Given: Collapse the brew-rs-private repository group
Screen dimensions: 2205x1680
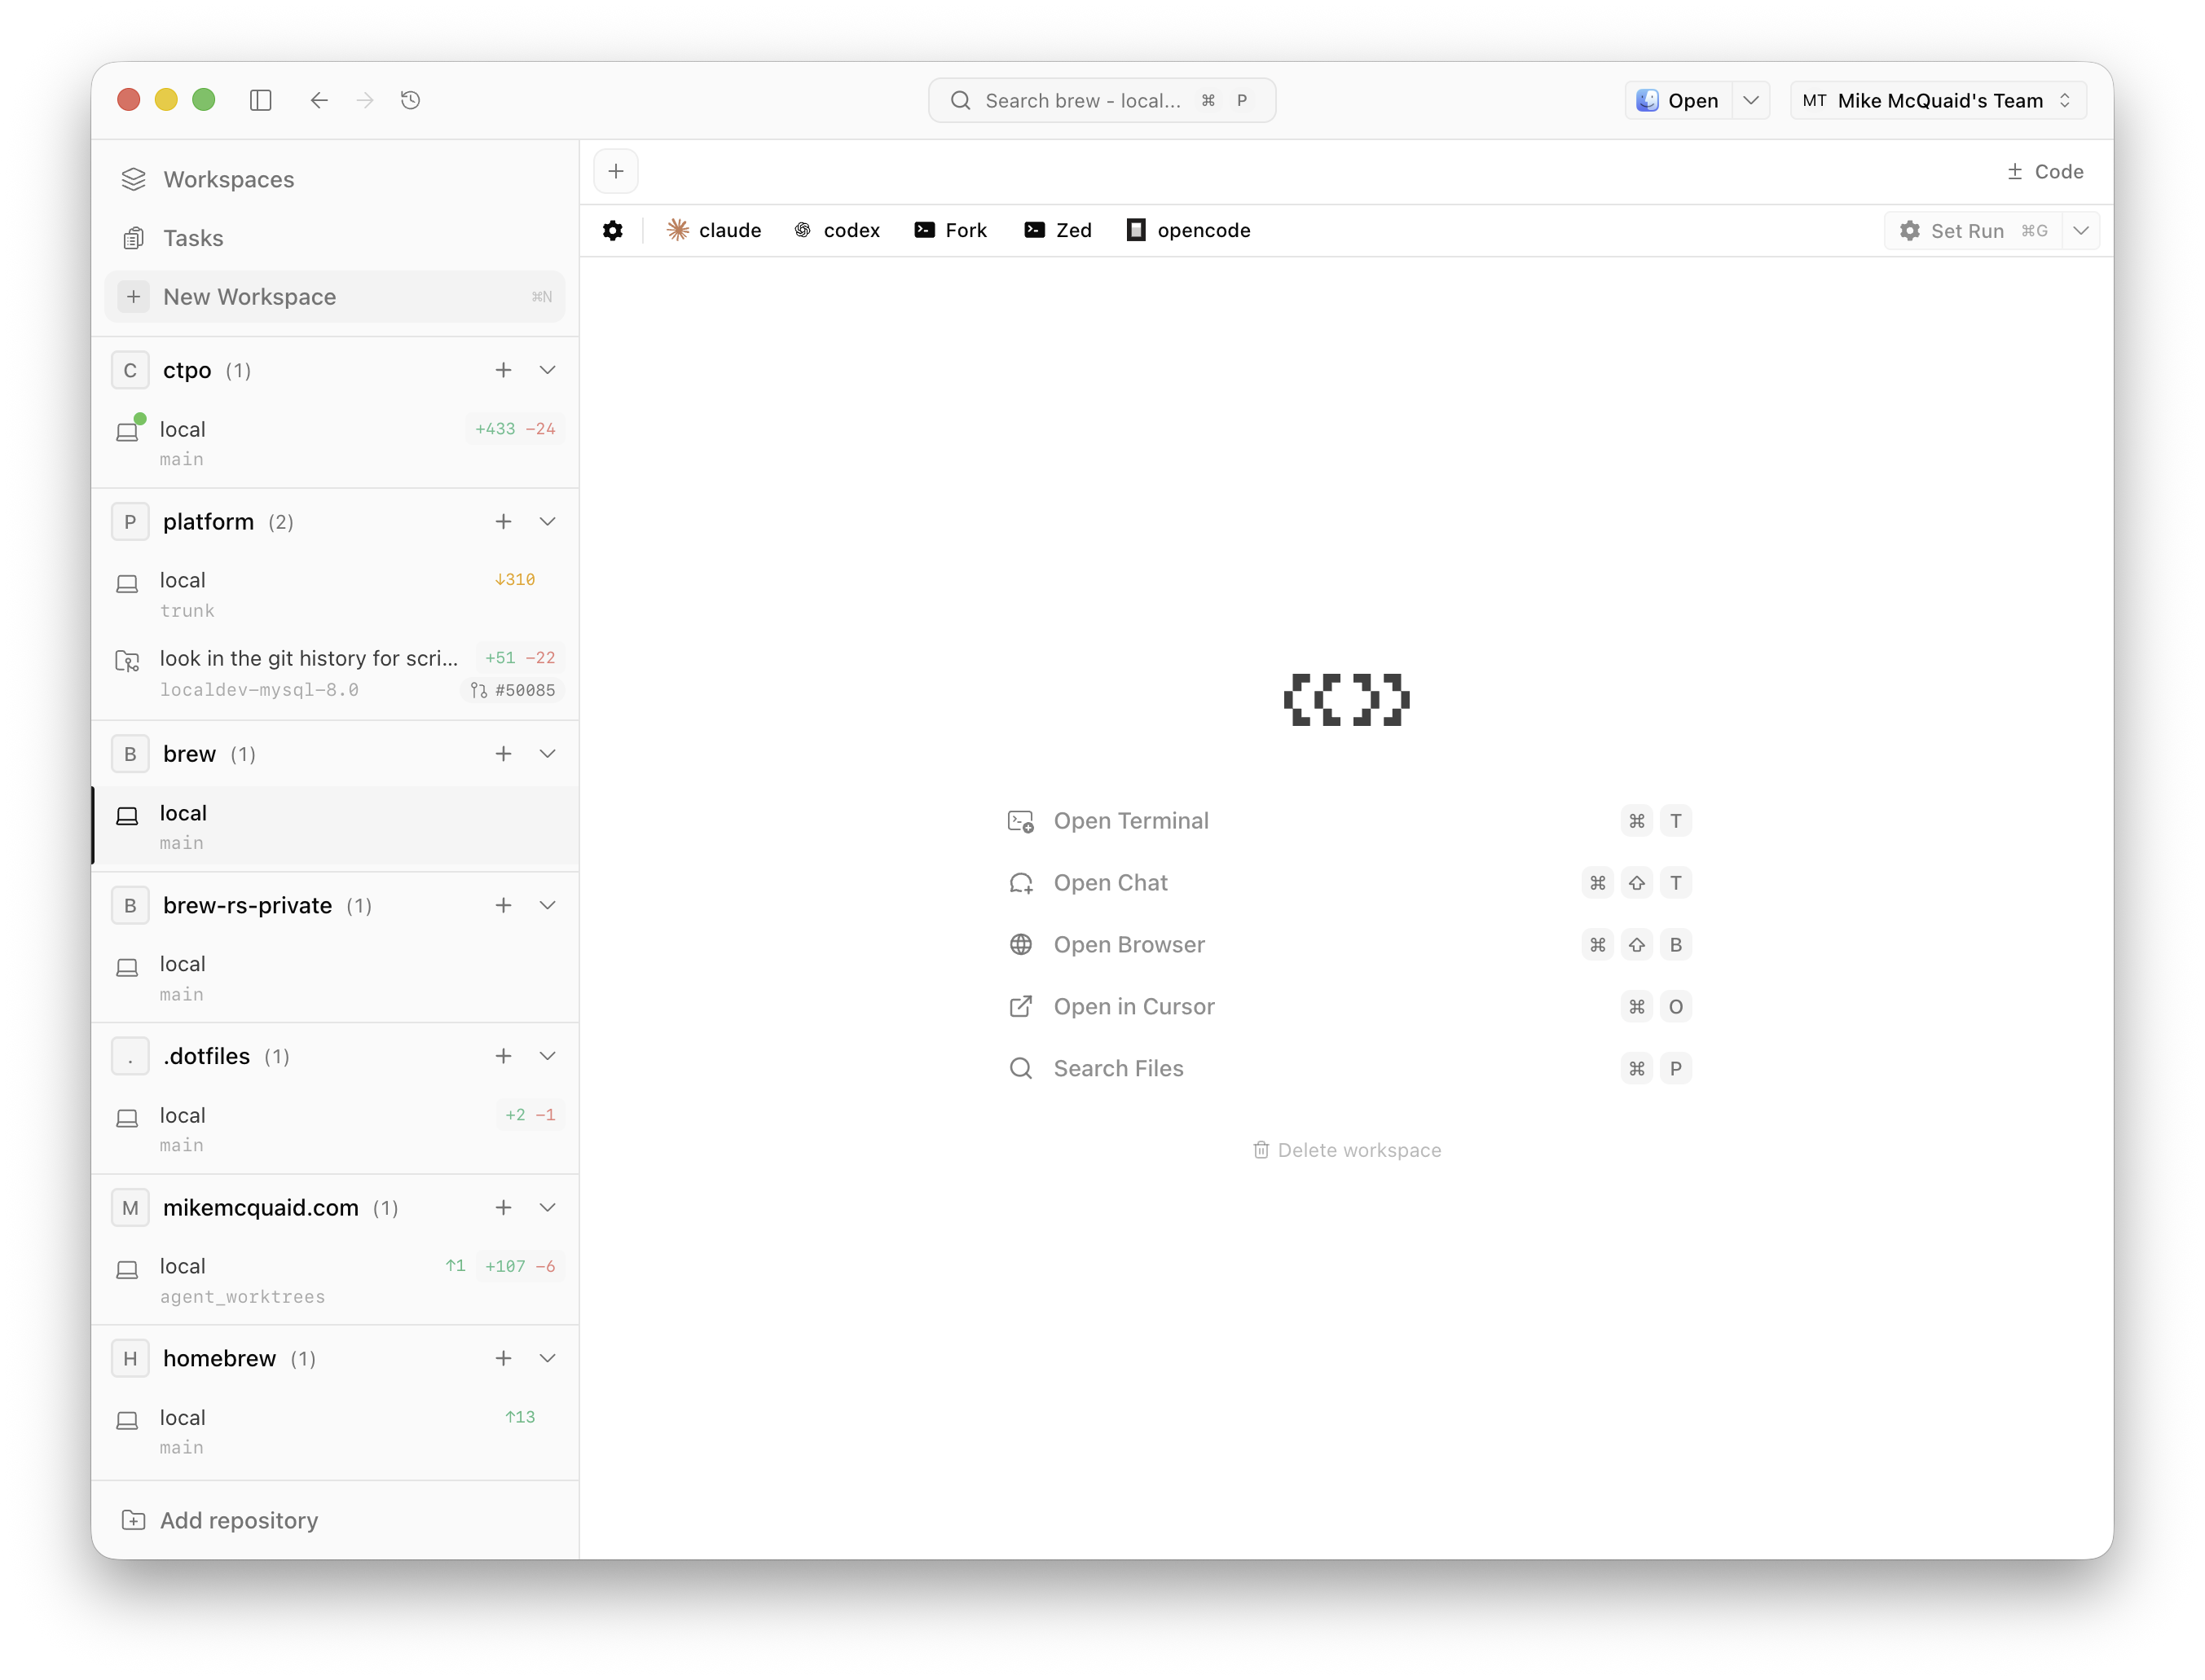Looking at the screenshot, I should click(x=547, y=905).
